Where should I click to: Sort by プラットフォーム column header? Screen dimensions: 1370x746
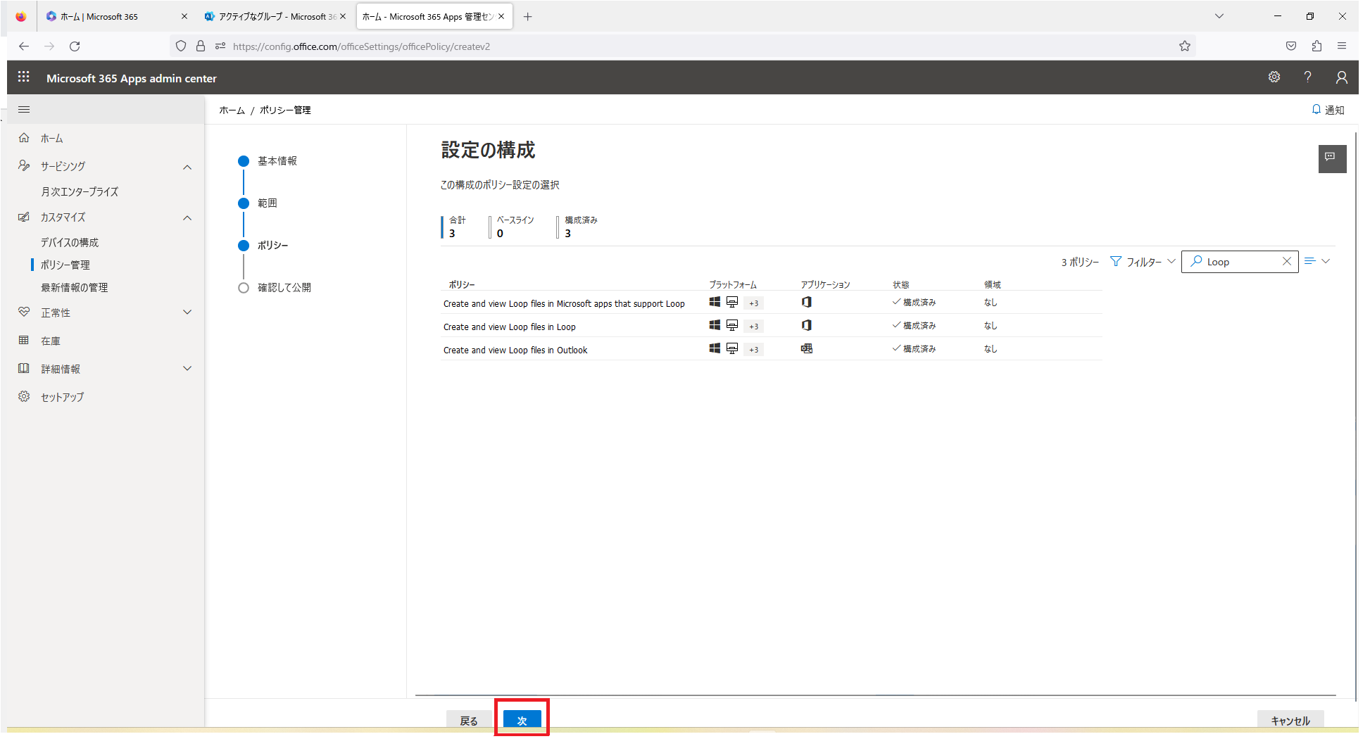click(x=733, y=284)
